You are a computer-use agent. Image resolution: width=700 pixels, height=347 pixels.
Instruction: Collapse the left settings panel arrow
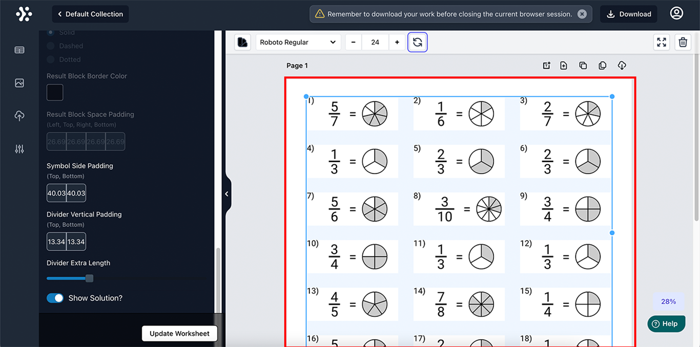[x=227, y=194]
